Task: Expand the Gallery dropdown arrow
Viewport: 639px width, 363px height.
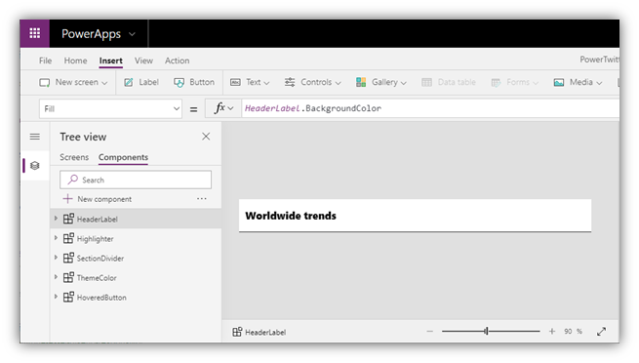Action: (404, 83)
